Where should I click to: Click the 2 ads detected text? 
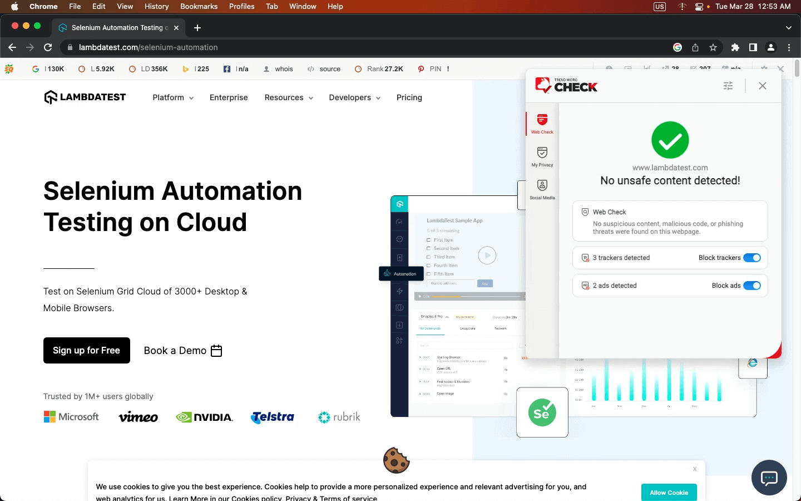(x=614, y=286)
